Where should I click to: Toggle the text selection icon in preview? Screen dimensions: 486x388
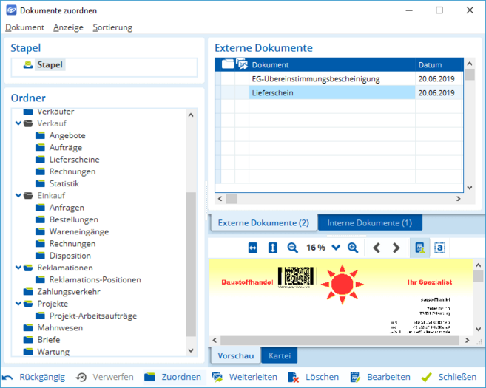pyautogui.click(x=439, y=248)
